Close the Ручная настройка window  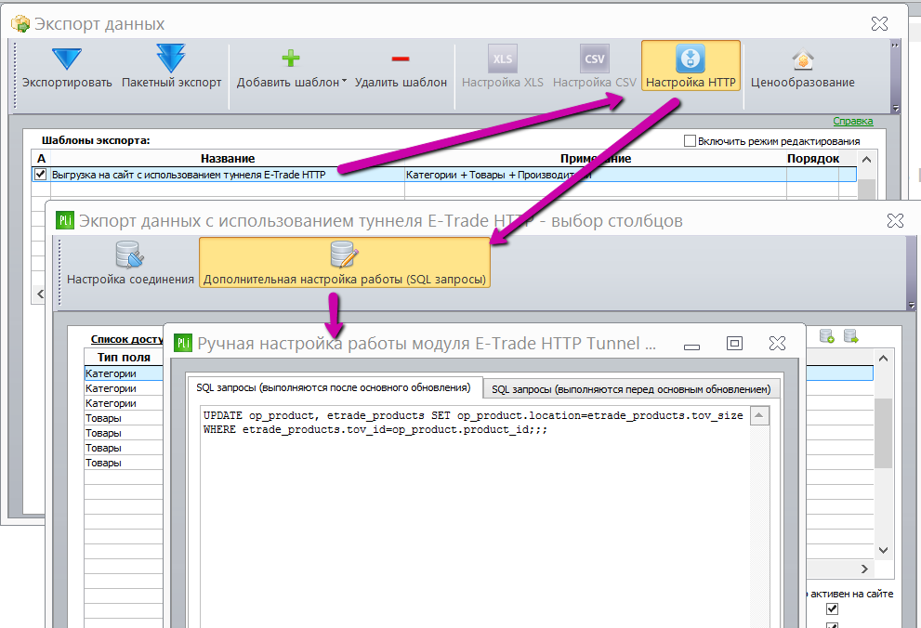pos(777,344)
